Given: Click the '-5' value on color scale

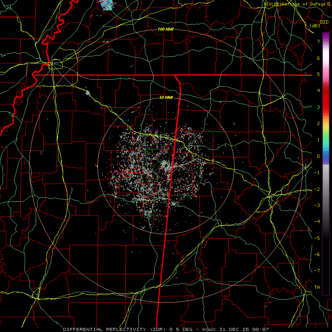Looking at the screenshot, I should click(317, 238).
